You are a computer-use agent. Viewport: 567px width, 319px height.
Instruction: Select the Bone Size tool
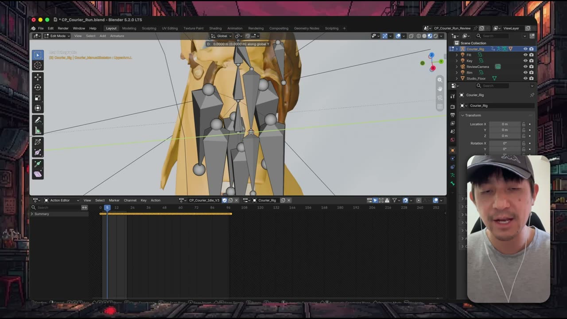click(x=38, y=152)
